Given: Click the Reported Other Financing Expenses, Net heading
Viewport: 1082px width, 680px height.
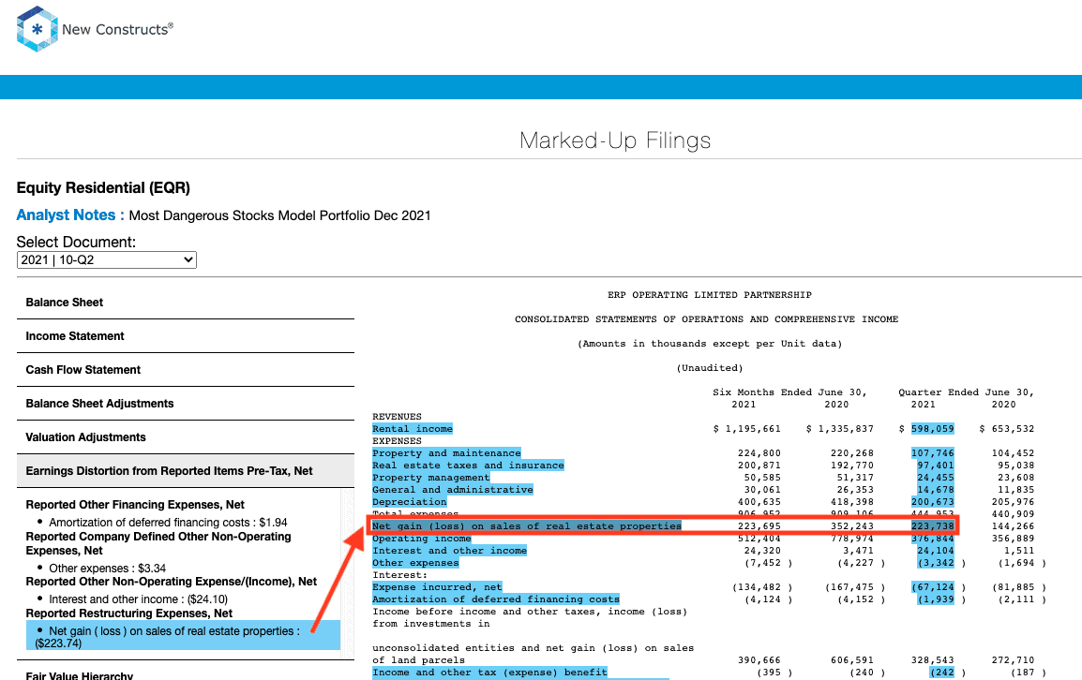Looking at the screenshot, I should tap(135, 505).
